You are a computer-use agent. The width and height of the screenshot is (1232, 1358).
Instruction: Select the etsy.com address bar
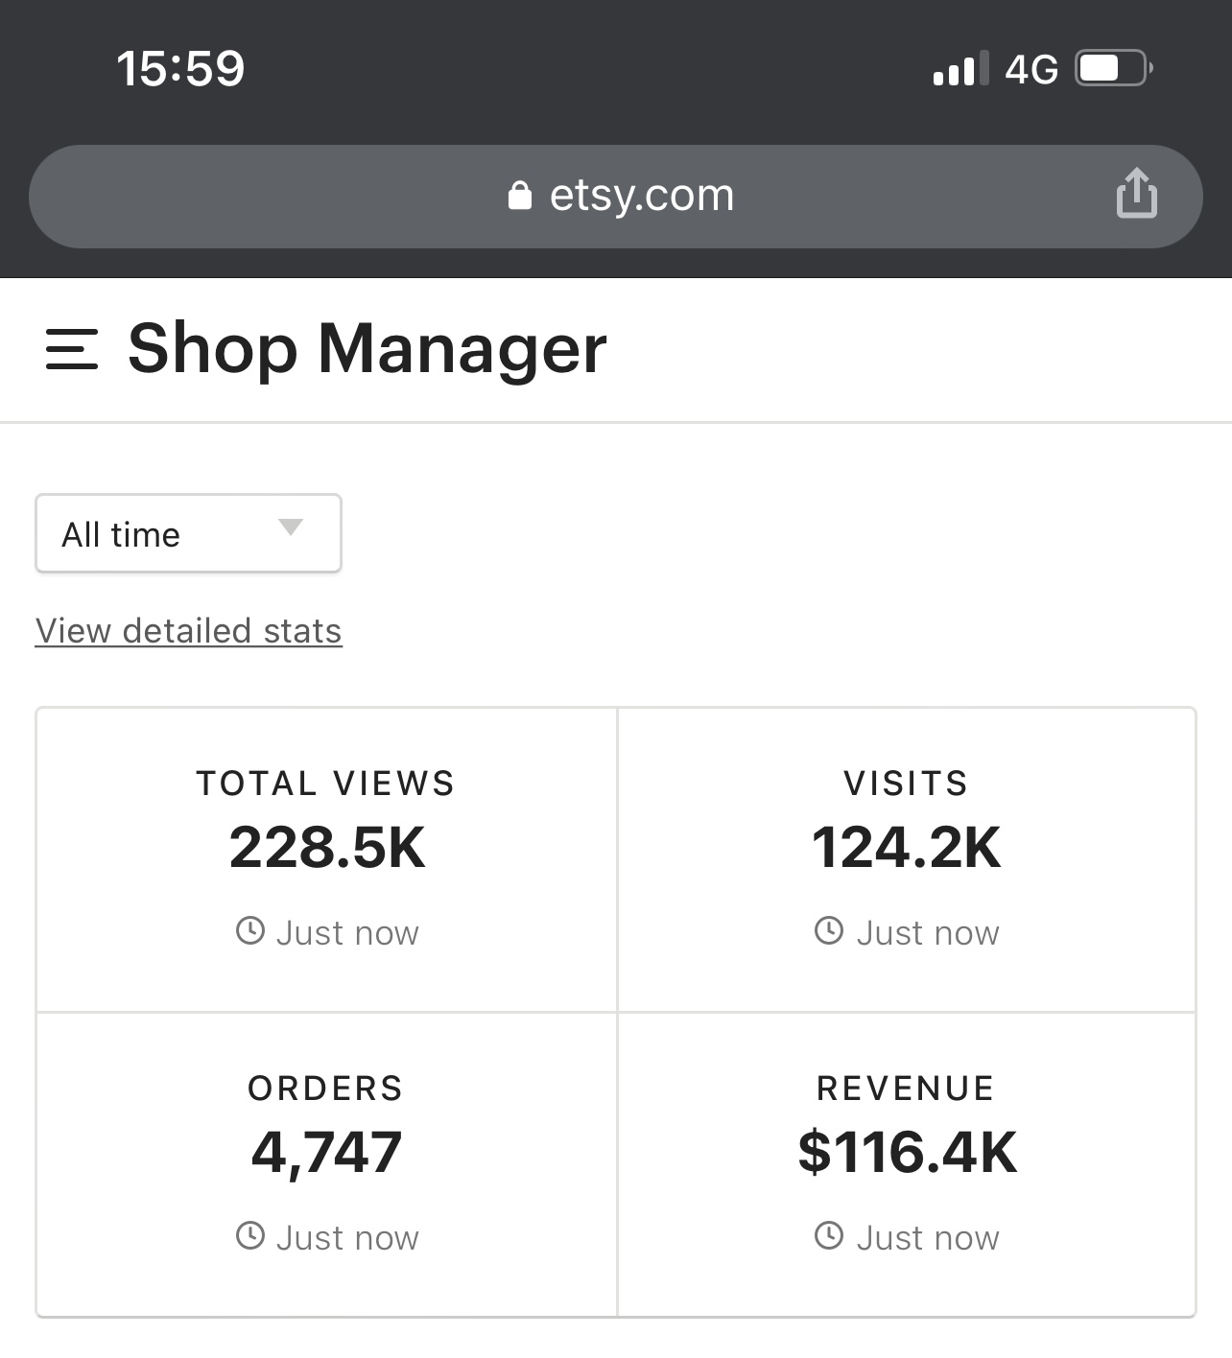click(x=616, y=197)
